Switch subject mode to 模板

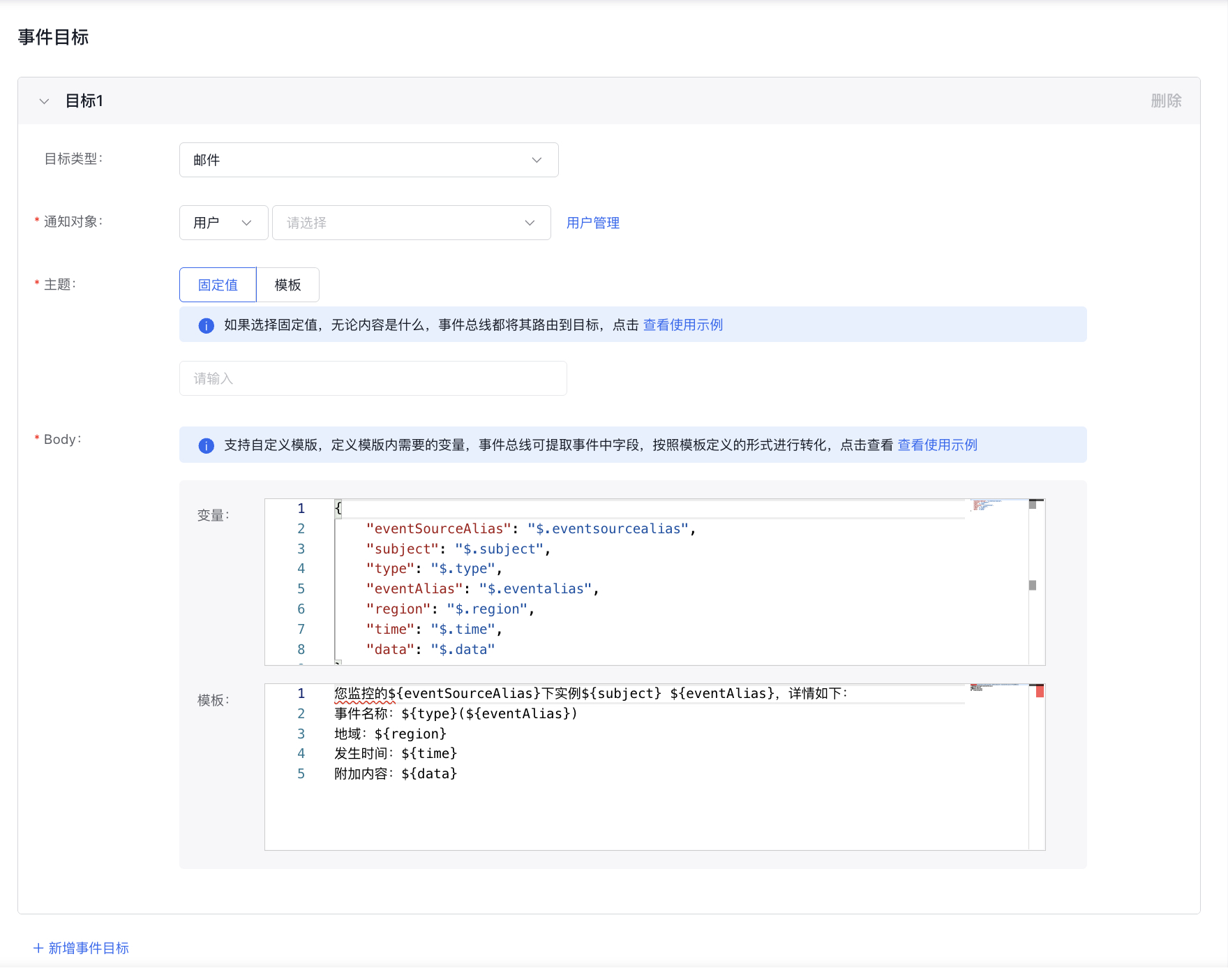[287, 285]
